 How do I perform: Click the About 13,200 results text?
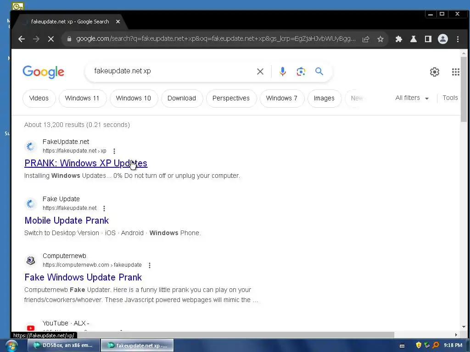(x=77, y=125)
